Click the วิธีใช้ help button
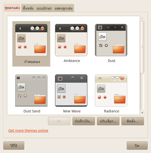This screenshot has height=153, width=151. tap(14, 146)
